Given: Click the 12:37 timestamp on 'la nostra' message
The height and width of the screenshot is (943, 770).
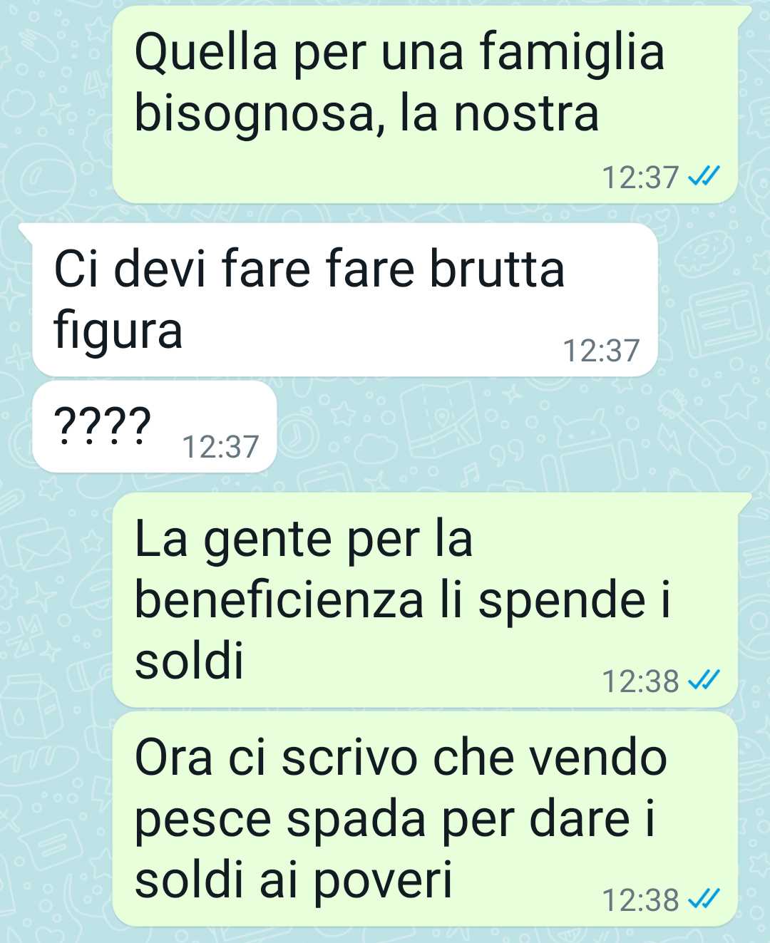Looking at the screenshot, I should (x=641, y=177).
